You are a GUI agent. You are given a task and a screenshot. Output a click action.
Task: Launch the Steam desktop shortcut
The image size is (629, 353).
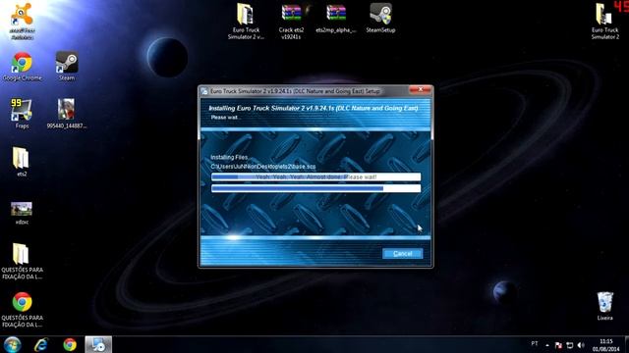(67, 67)
